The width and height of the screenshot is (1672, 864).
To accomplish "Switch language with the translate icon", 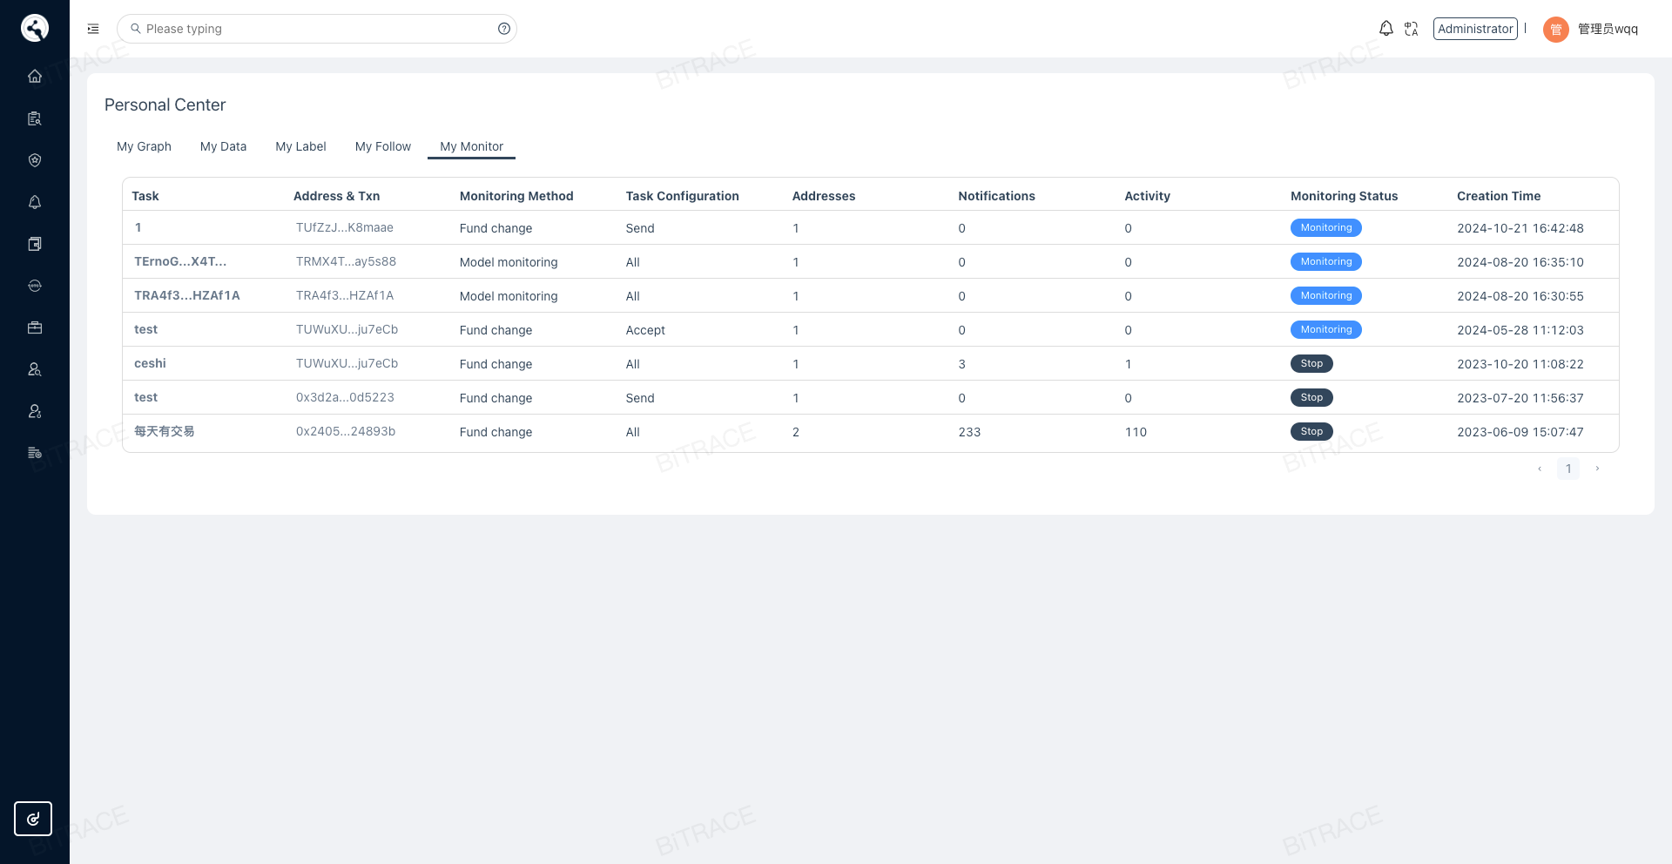I will [x=1412, y=29].
